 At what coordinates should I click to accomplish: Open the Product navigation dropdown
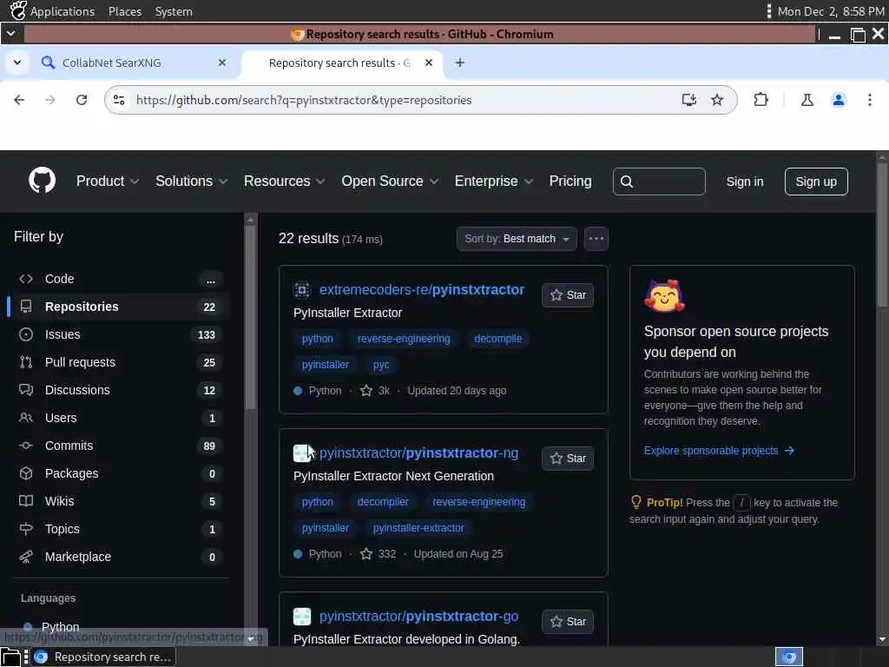coord(107,182)
